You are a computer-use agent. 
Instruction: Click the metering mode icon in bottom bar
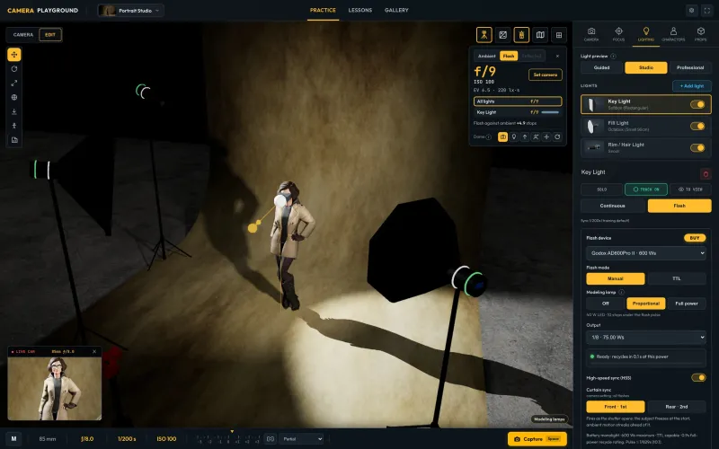tap(271, 439)
